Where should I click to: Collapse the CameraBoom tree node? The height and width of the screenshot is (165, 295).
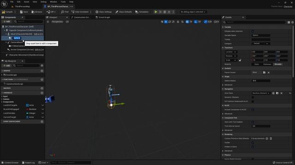point(6,42)
